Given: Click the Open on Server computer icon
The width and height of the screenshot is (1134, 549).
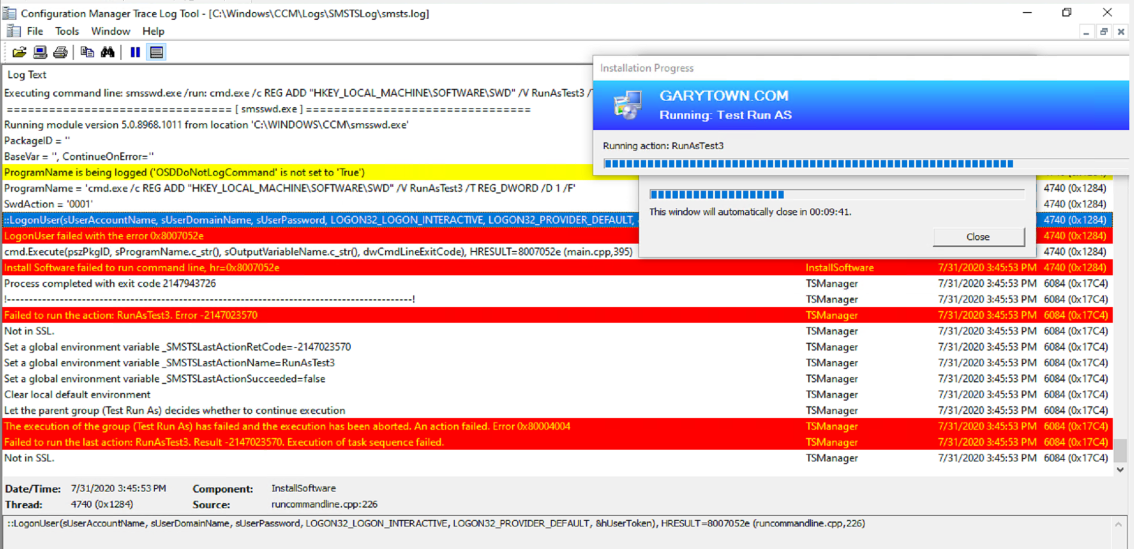Looking at the screenshot, I should coord(40,53).
